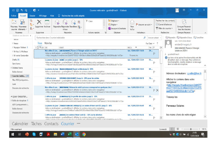
Task: Open the Affichage ribbon tab
Action: point(43,16)
